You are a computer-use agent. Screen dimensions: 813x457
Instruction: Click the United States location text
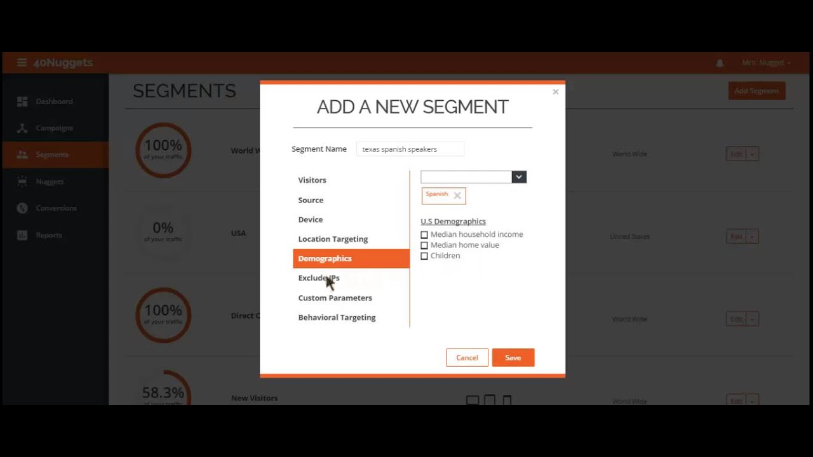tap(629, 237)
